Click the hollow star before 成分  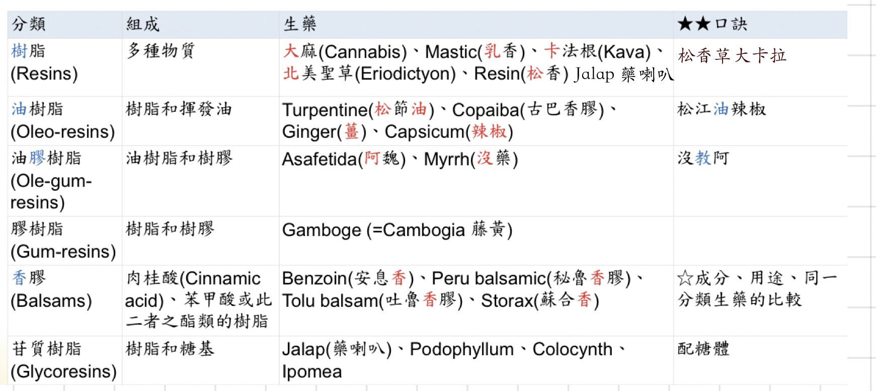pyautogui.click(x=685, y=278)
